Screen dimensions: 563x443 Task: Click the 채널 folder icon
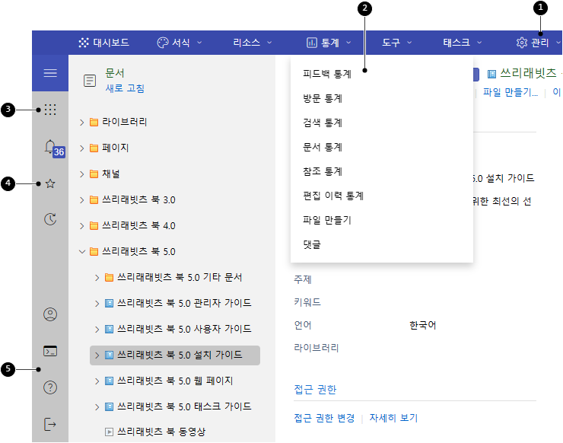pos(94,174)
